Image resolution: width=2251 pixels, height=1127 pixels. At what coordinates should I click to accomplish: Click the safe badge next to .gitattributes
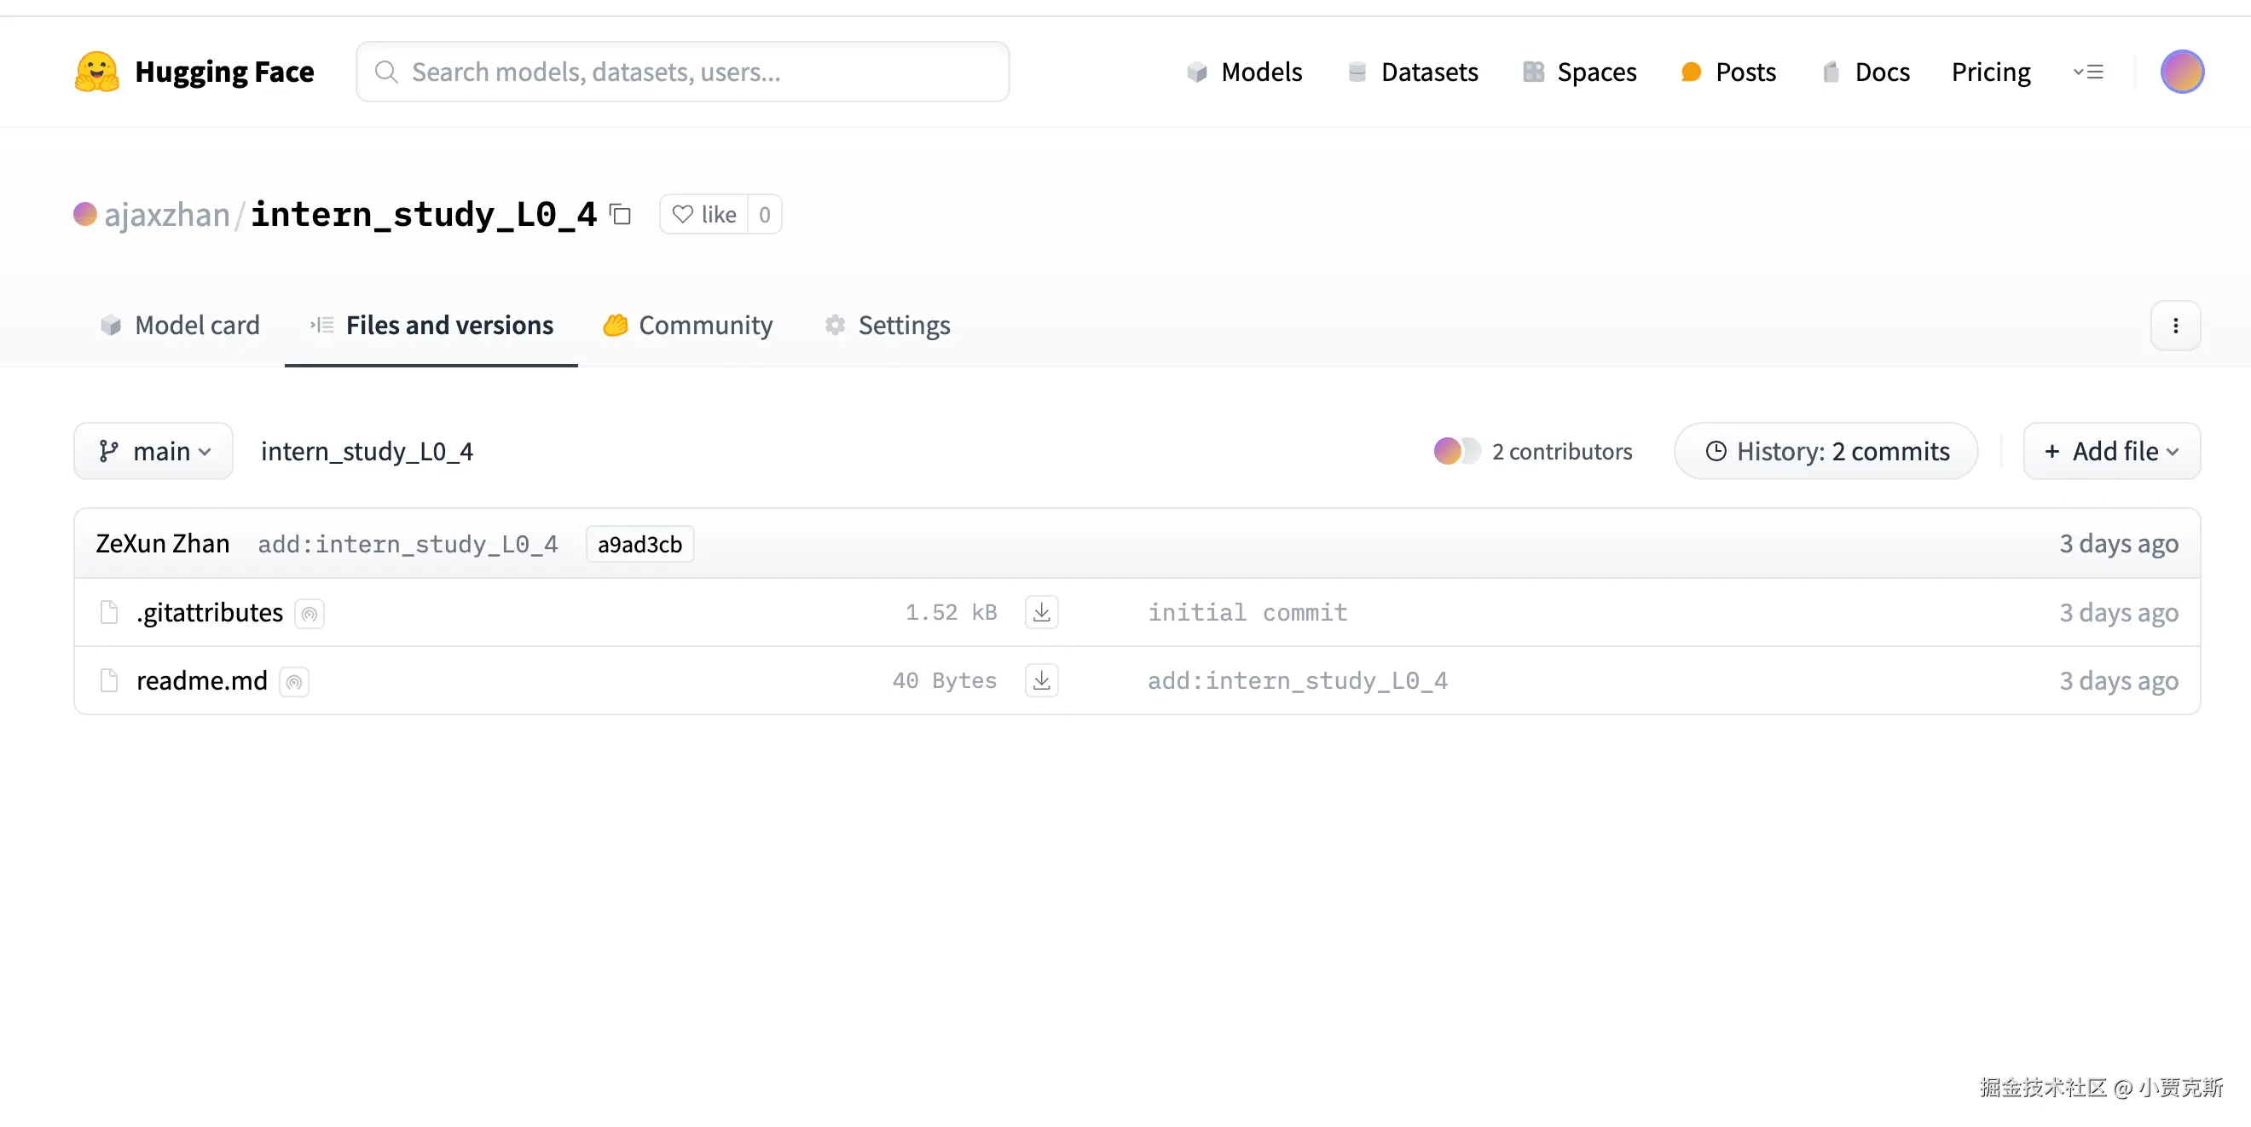click(x=310, y=613)
